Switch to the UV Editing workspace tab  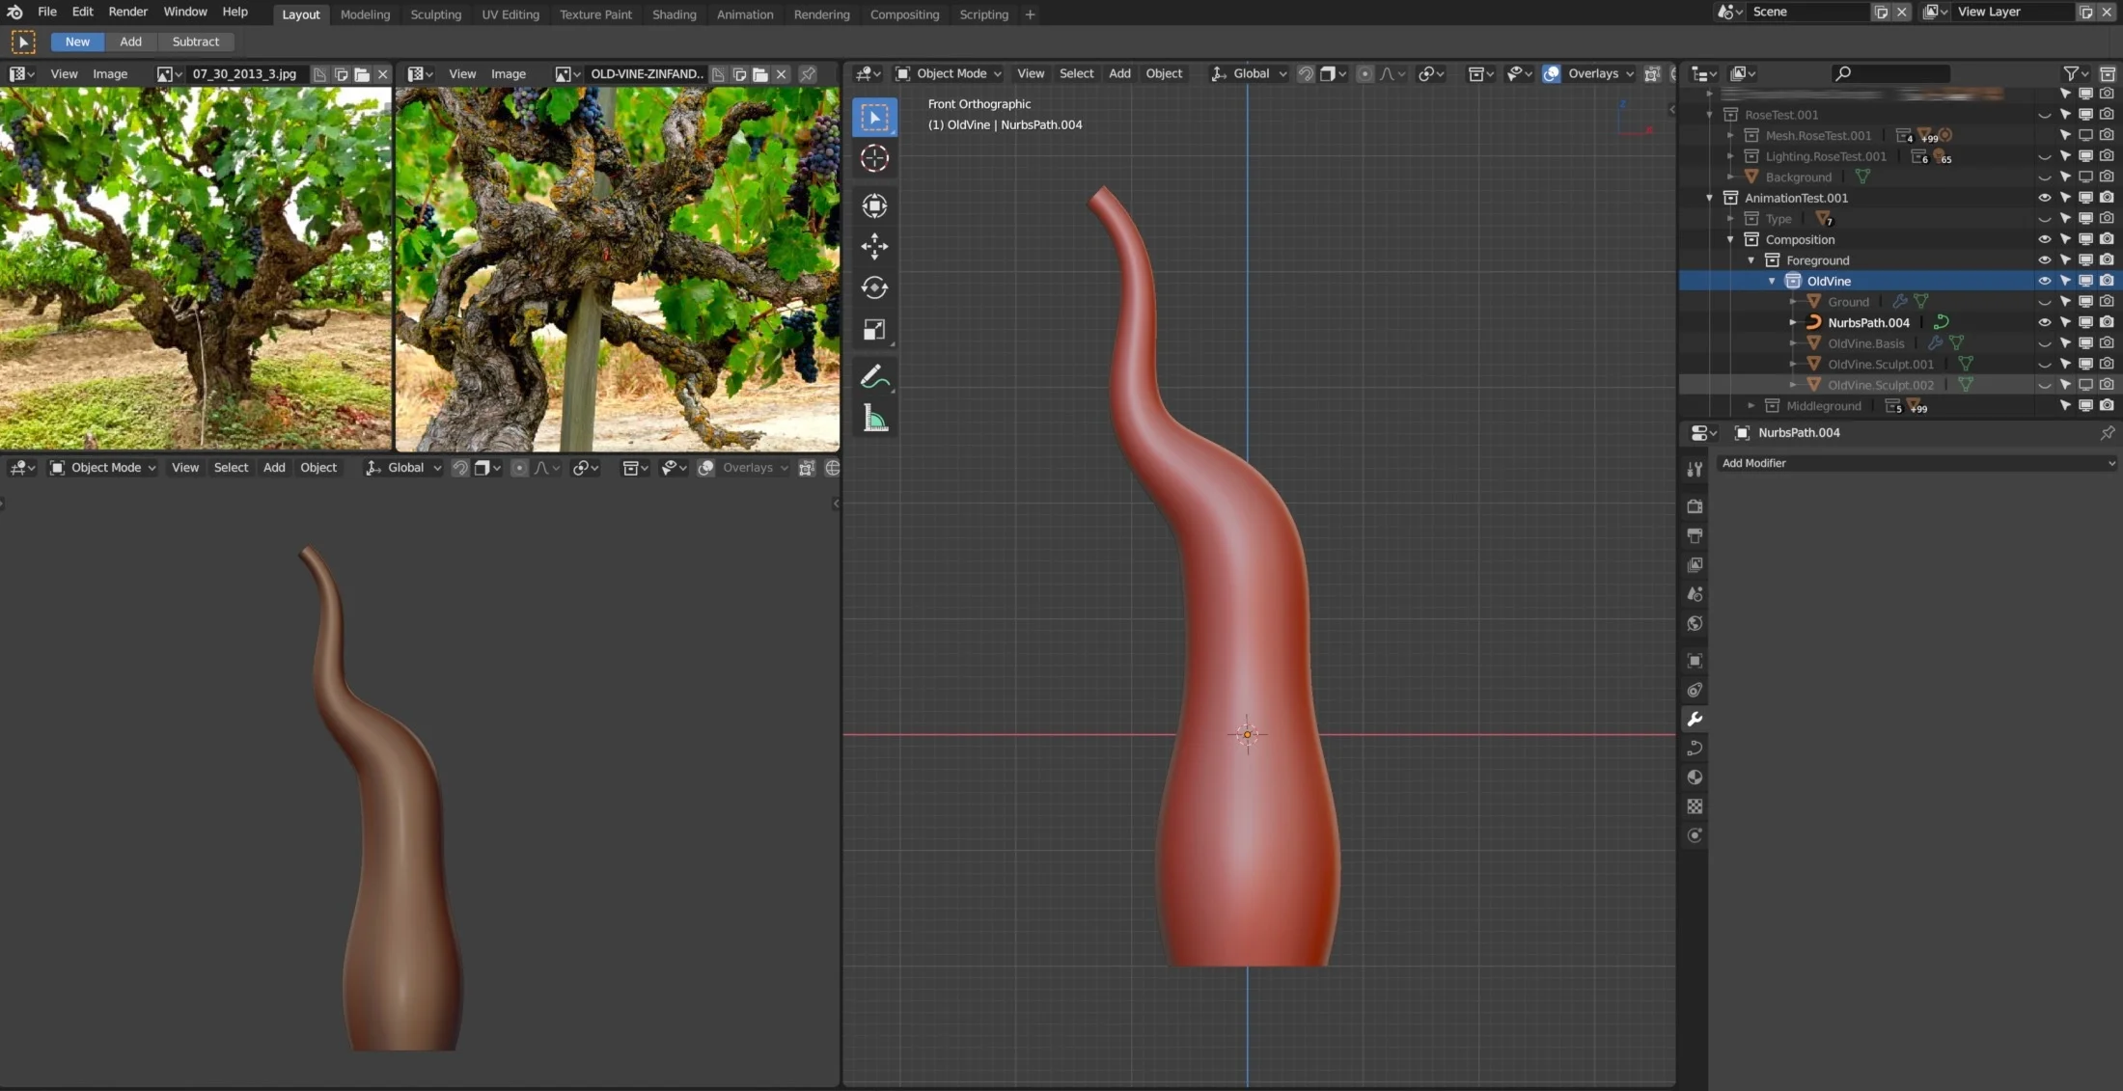510,14
